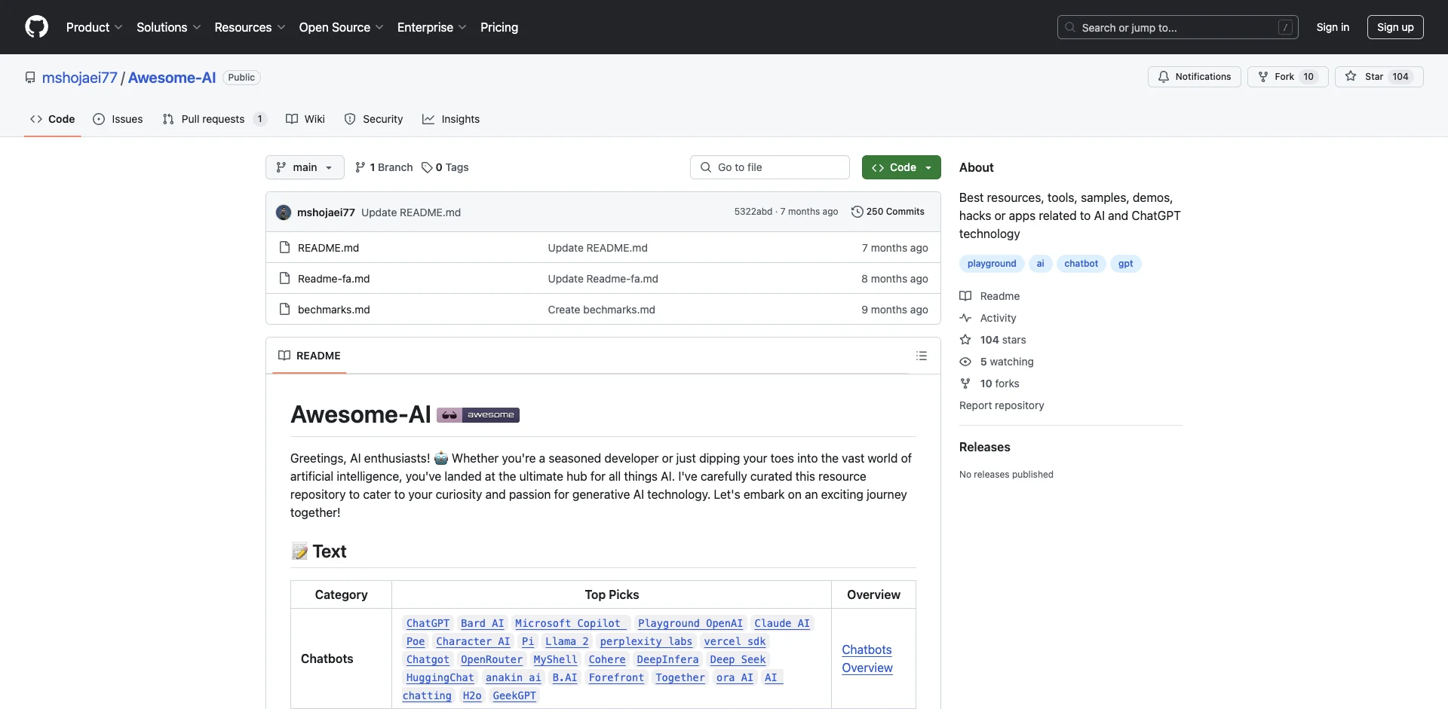1448x709 pixels.
Task: Switch to the Issues tab
Action: click(118, 119)
